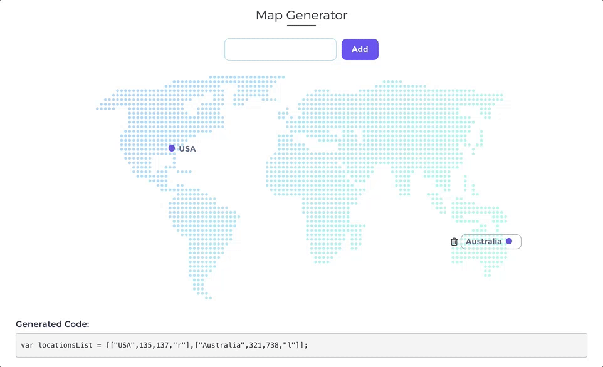The height and width of the screenshot is (367, 603).
Task: Click the Map Generator title
Action: tap(301, 15)
